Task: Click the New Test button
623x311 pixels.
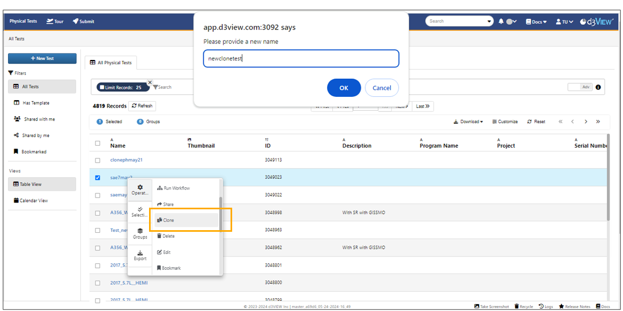Action: click(x=42, y=58)
